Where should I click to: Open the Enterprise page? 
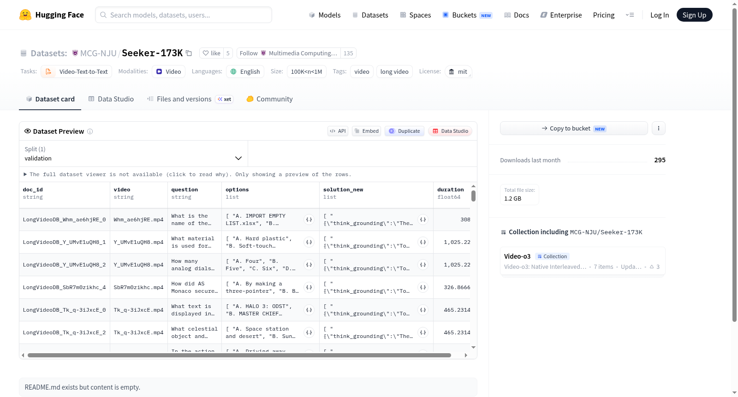(x=561, y=15)
